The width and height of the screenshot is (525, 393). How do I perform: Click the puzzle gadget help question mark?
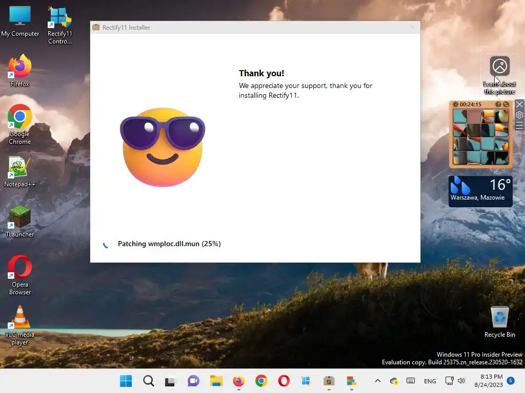coord(498,104)
